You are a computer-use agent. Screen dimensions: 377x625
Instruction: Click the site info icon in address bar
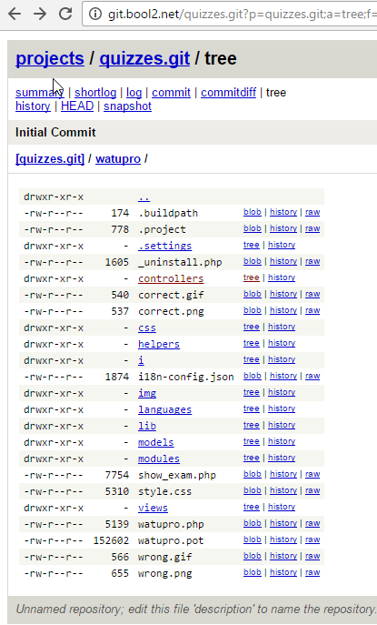pos(95,15)
